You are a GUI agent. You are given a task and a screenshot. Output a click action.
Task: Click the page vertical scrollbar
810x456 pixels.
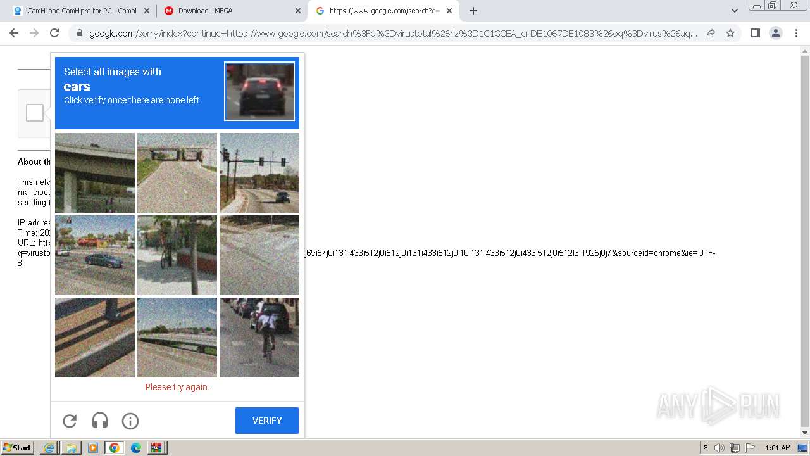pos(805,242)
